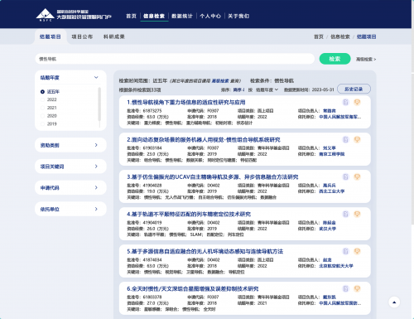Click orange badge icon on project 1 card

coord(357,102)
